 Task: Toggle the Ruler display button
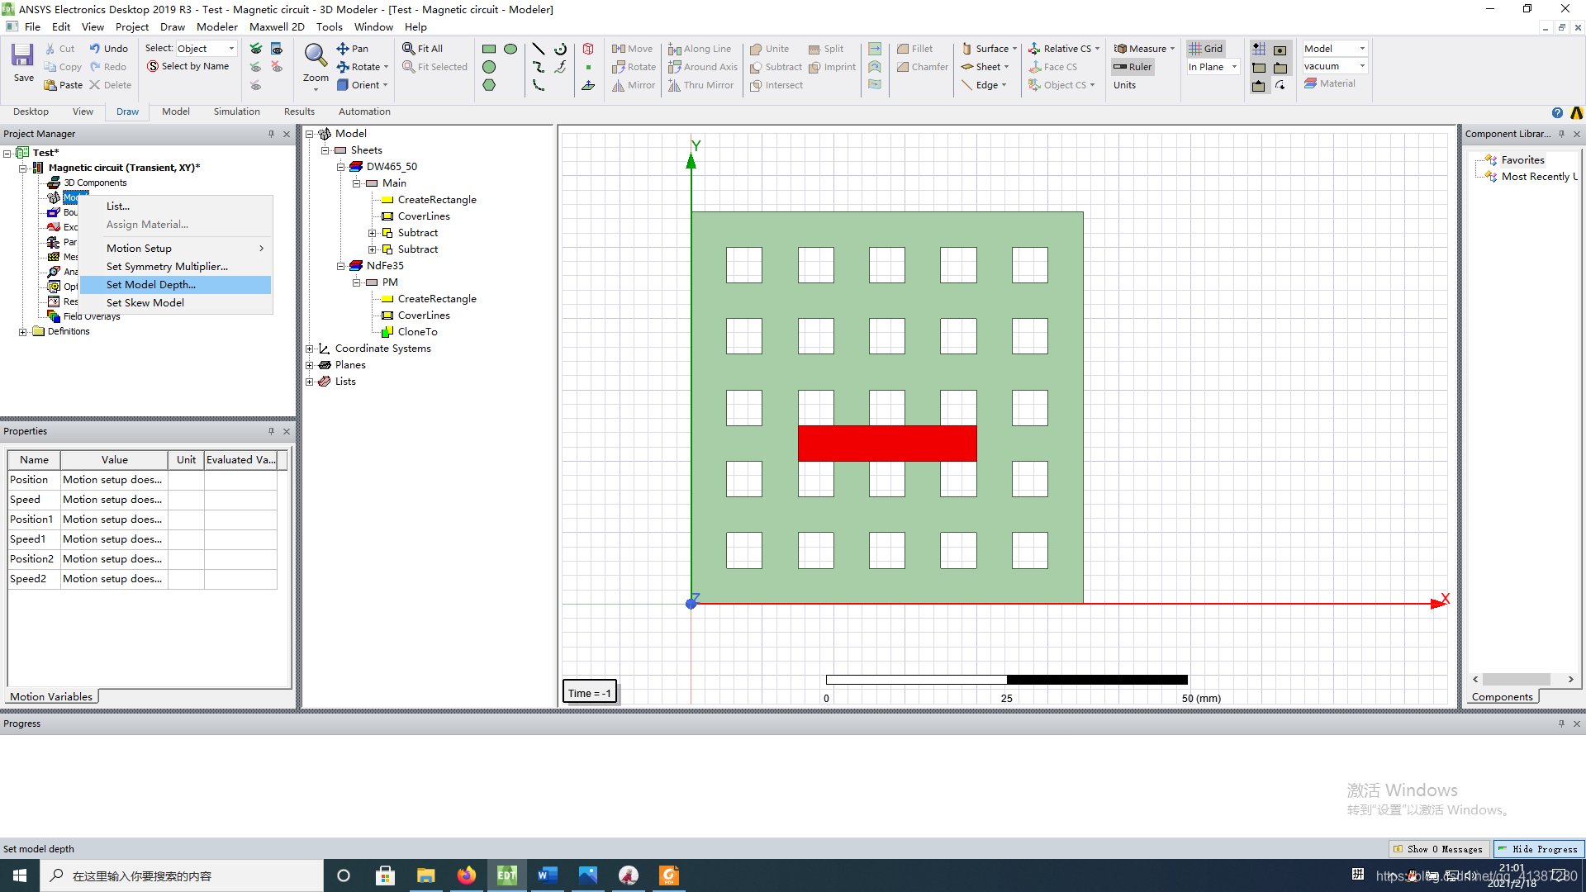click(1133, 67)
